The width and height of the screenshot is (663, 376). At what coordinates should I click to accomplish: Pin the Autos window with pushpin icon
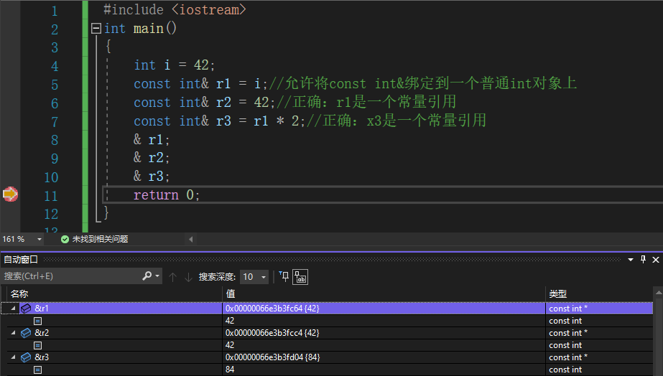pyautogui.click(x=644, y=260)
